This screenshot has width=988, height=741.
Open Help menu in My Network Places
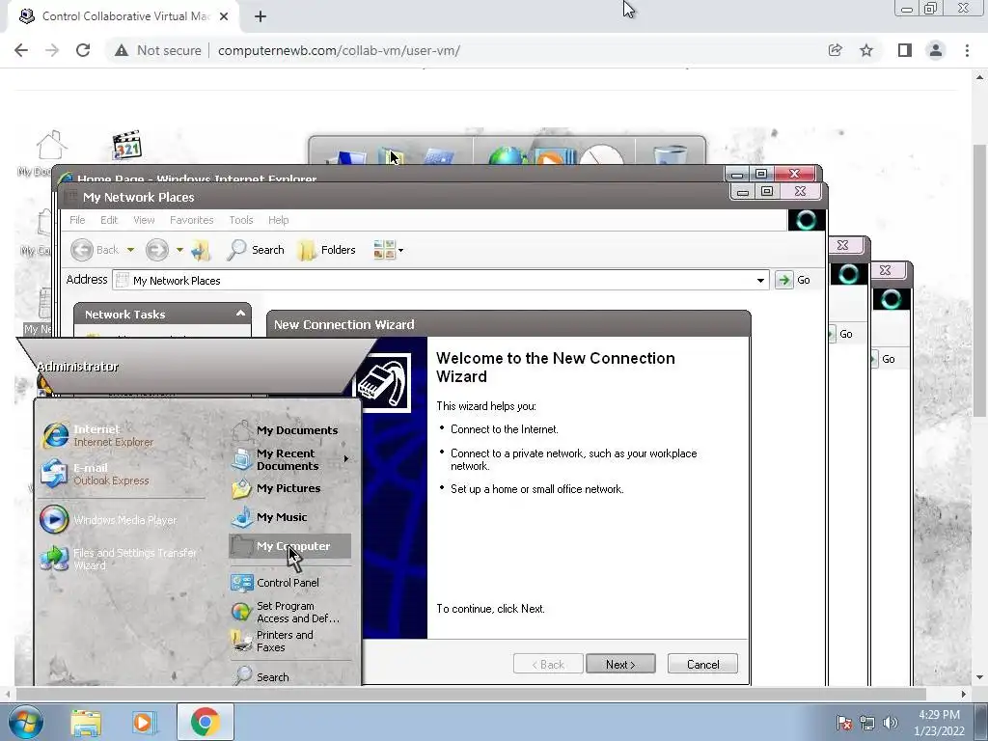tap(278, 220)
